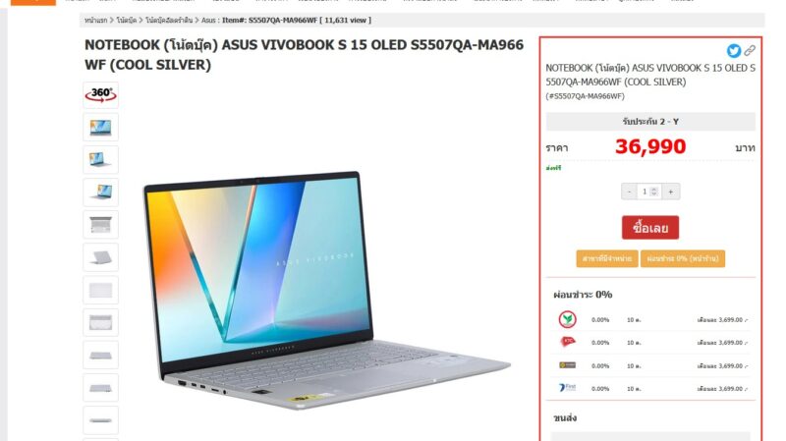Image resolution: width=786 pixels, height=441 pixels.
Task: Select the Kasikorn bank installment logo
Action: pyautogui.click(x=568, y=319)
